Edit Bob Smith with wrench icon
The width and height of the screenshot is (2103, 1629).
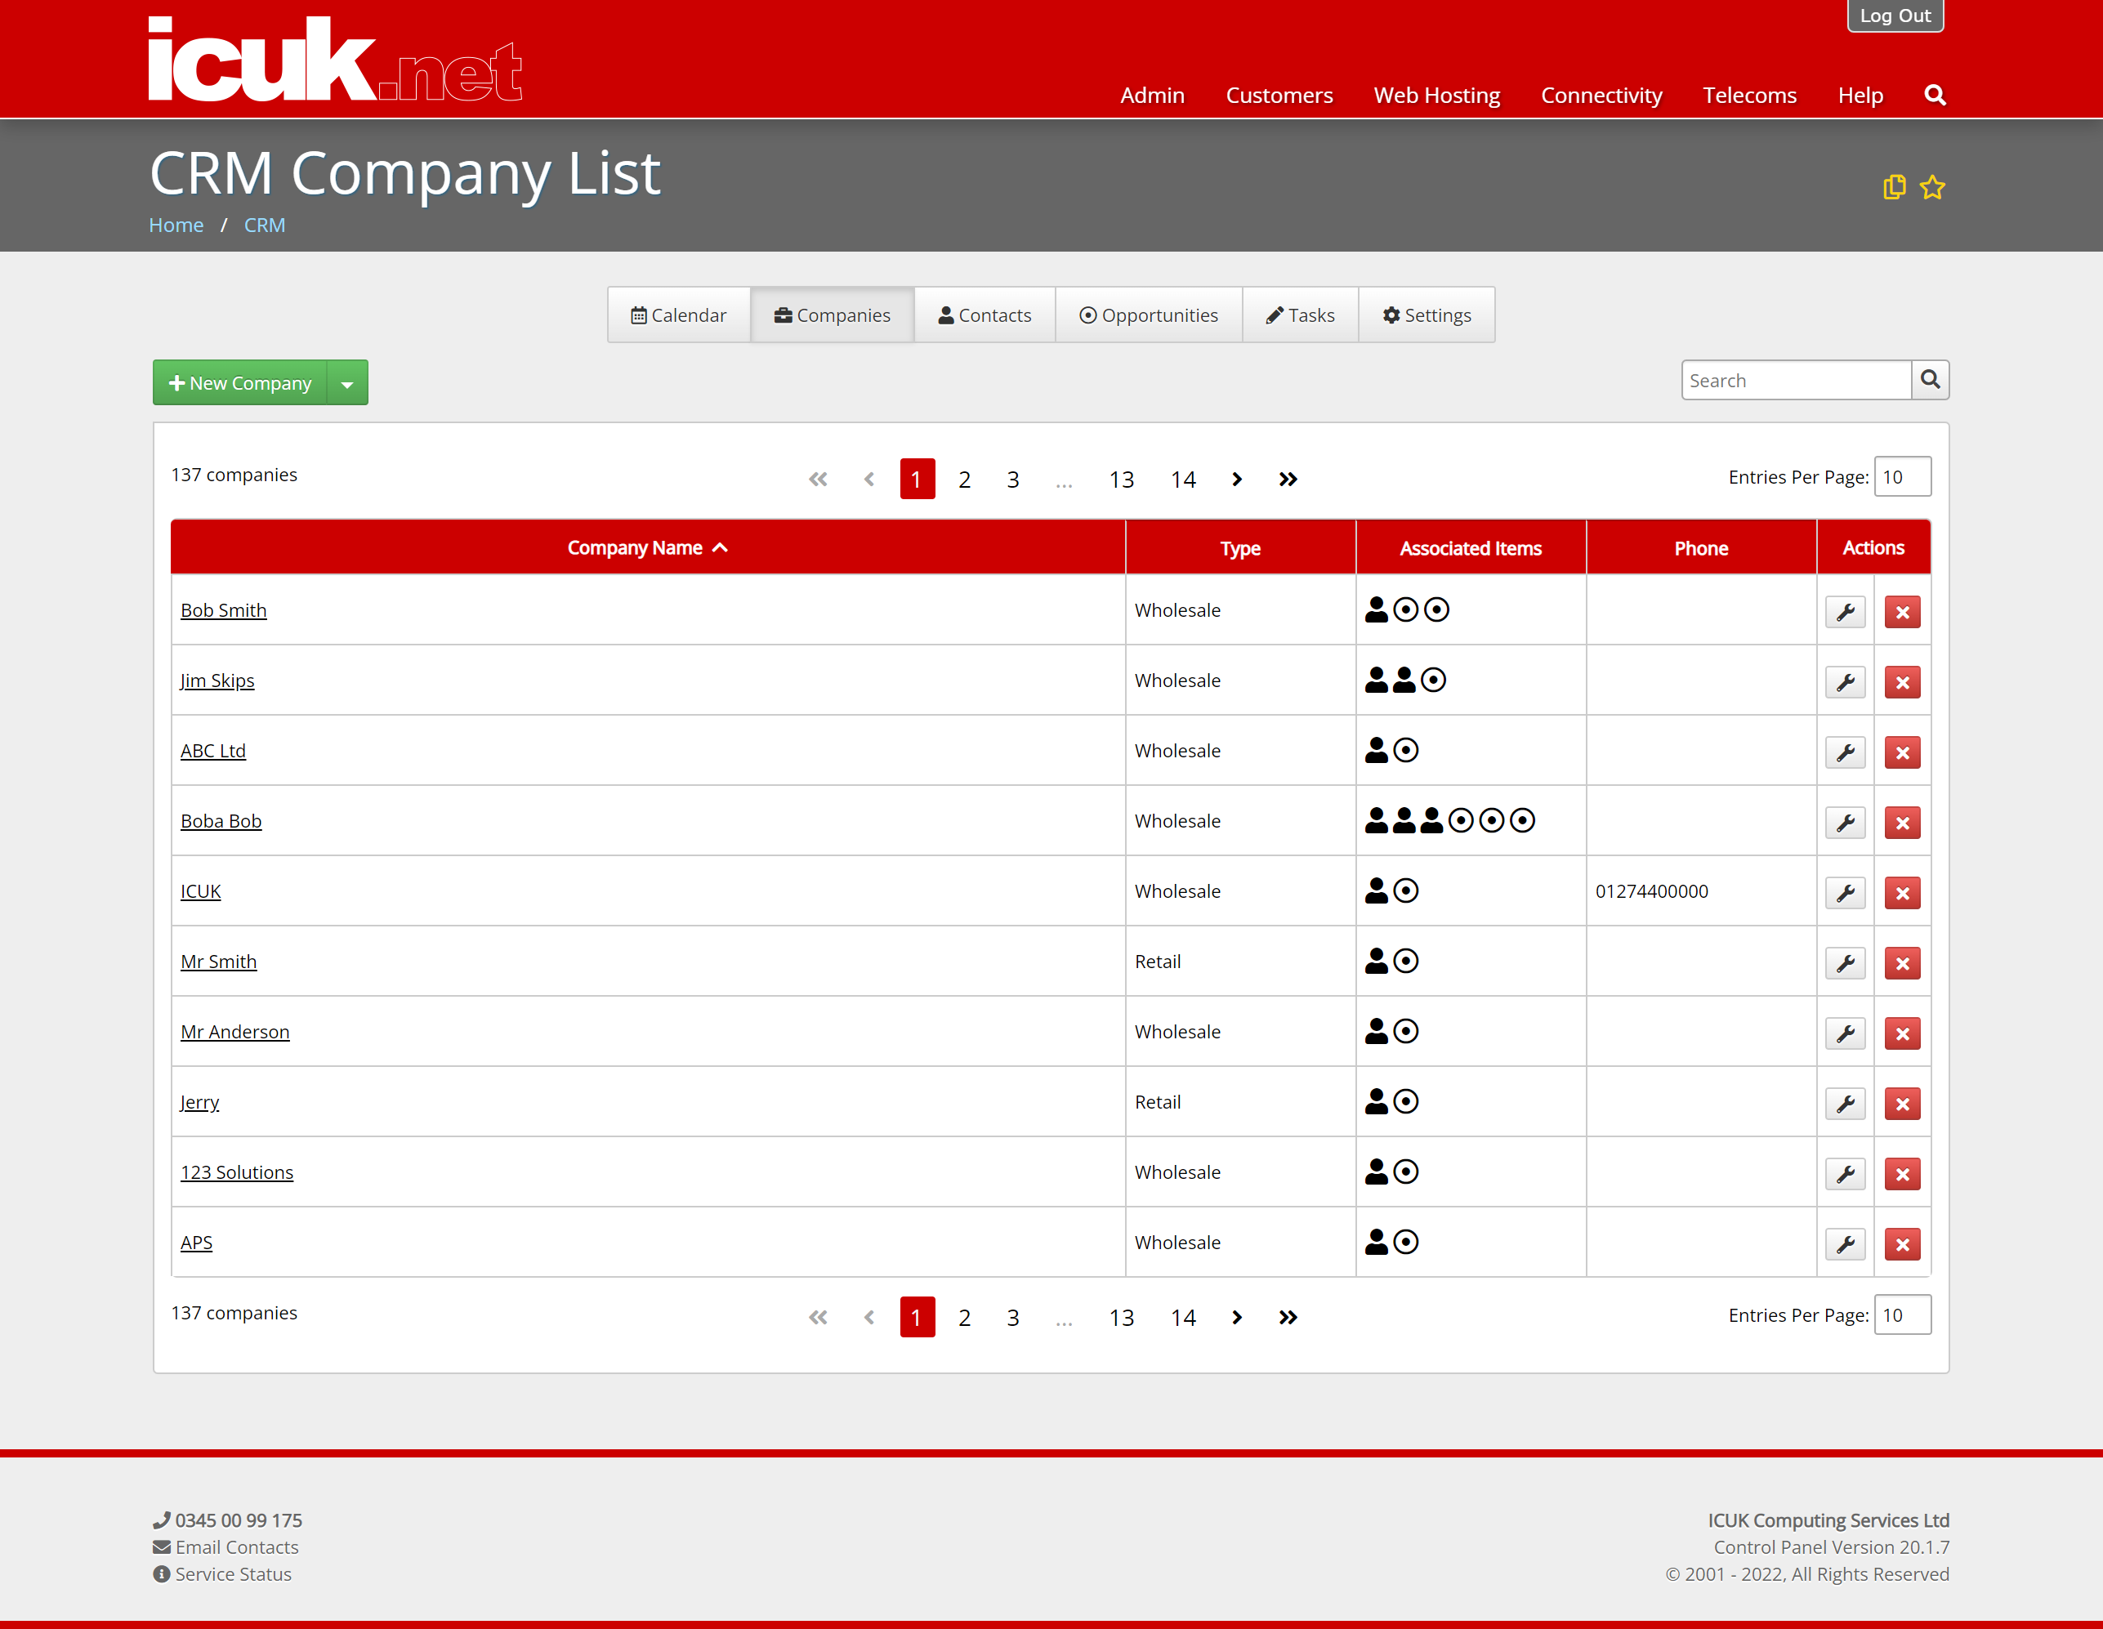[x=1845, y=613]
